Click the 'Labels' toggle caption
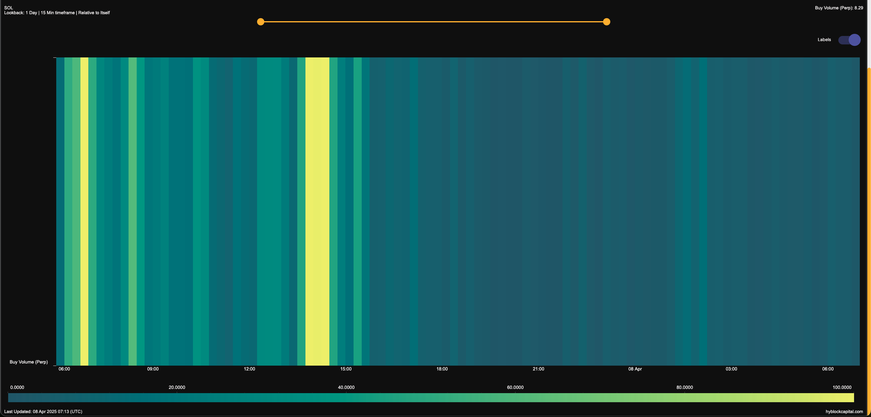871x417 pixels. (x=824, y=40)
